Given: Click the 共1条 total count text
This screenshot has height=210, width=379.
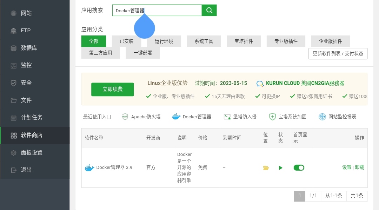Looking at the screenshot, I should point(357,196).
